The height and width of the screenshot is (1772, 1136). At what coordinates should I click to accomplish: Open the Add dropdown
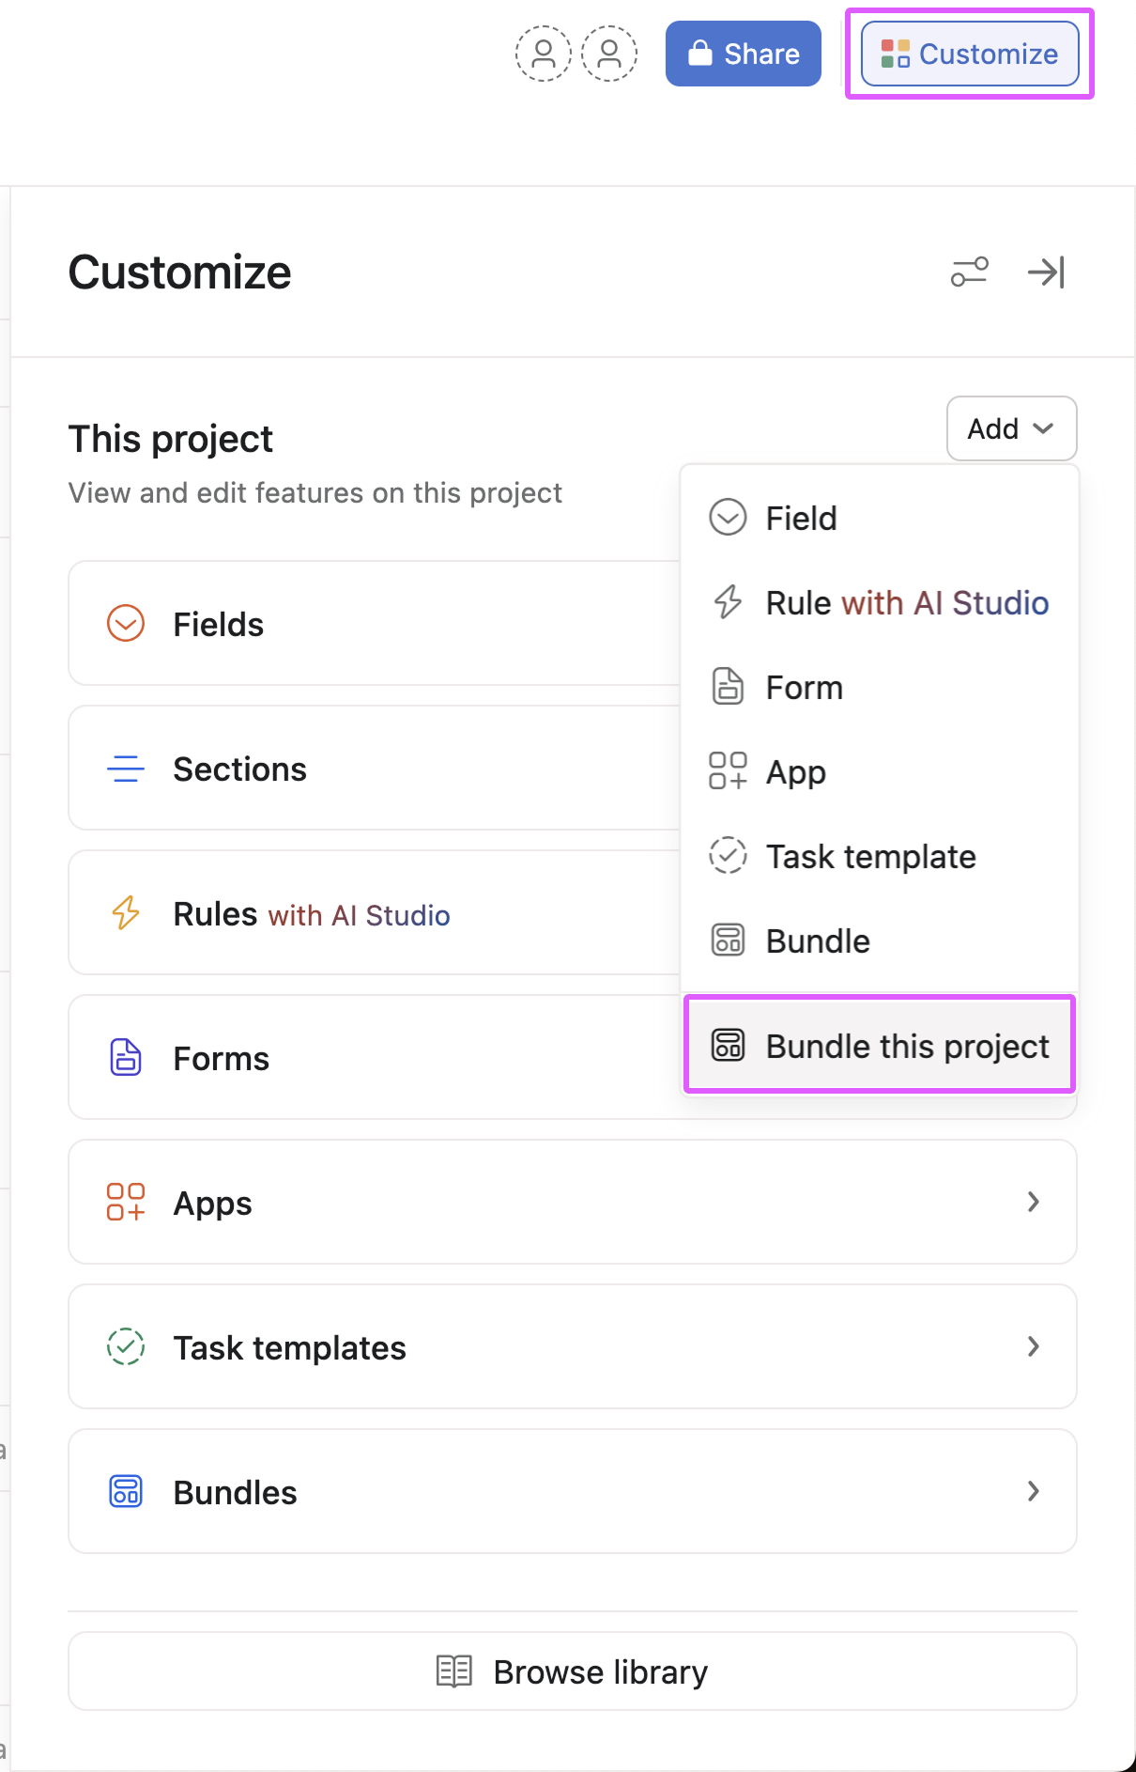[x=1011, y=428]
